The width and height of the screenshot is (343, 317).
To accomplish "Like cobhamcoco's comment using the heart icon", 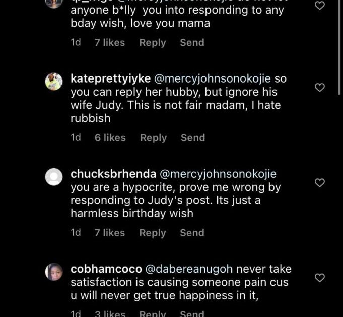I will tap(319, 278).
